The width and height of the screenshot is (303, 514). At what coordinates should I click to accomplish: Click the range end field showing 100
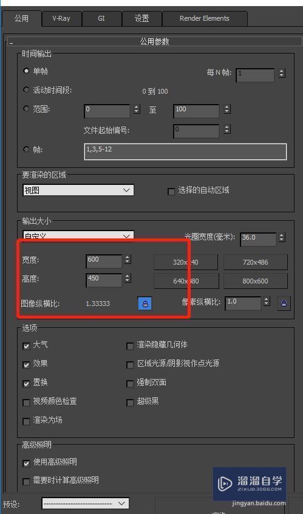pyautogui.click(x=196, y=111)
